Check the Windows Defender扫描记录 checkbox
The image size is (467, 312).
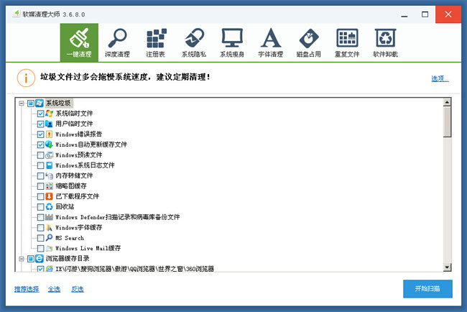(40, 217)
